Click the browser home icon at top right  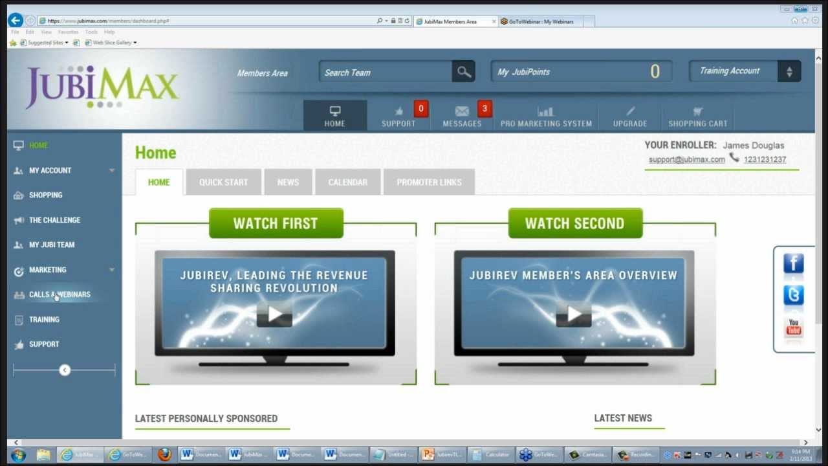[x=794, y=21]
